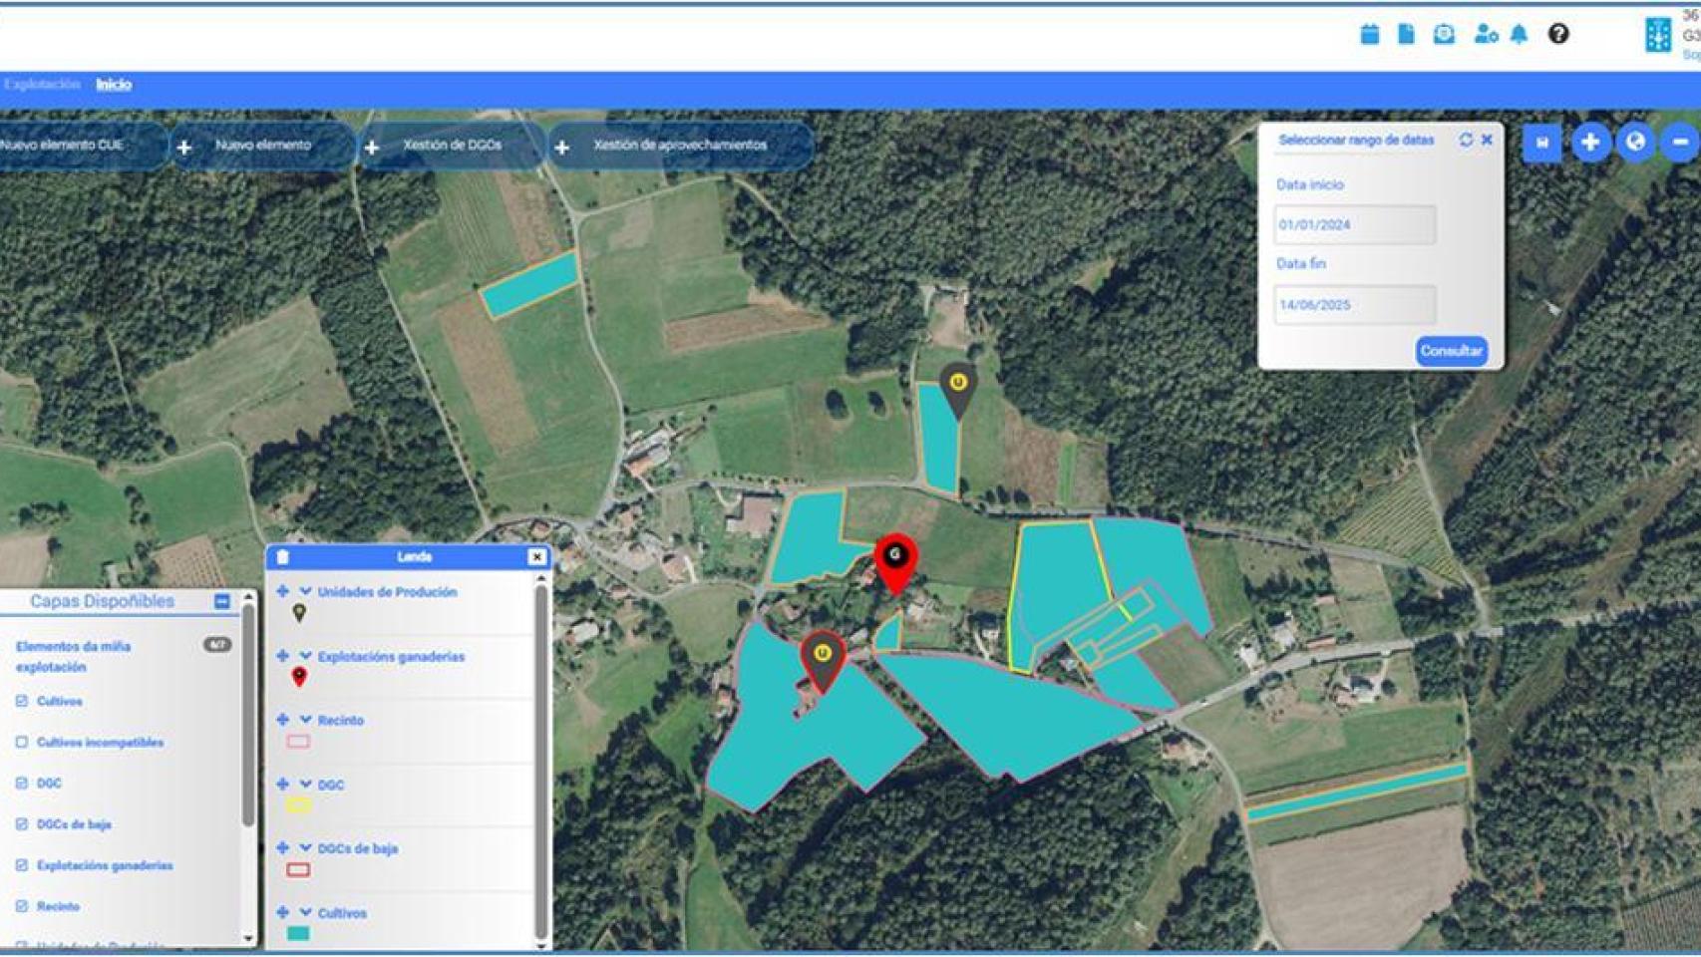Image resolution: width=1701 pixels, height=957 pixels.
Task: Click the yellow DGC legend swatch
Action: click(298, 805)
